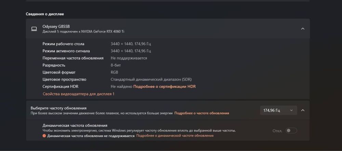Viewport: 342px width, 151px height.
Task: Click the monitor icon beside Odyssey G85SB
Action: pos(34,29)
